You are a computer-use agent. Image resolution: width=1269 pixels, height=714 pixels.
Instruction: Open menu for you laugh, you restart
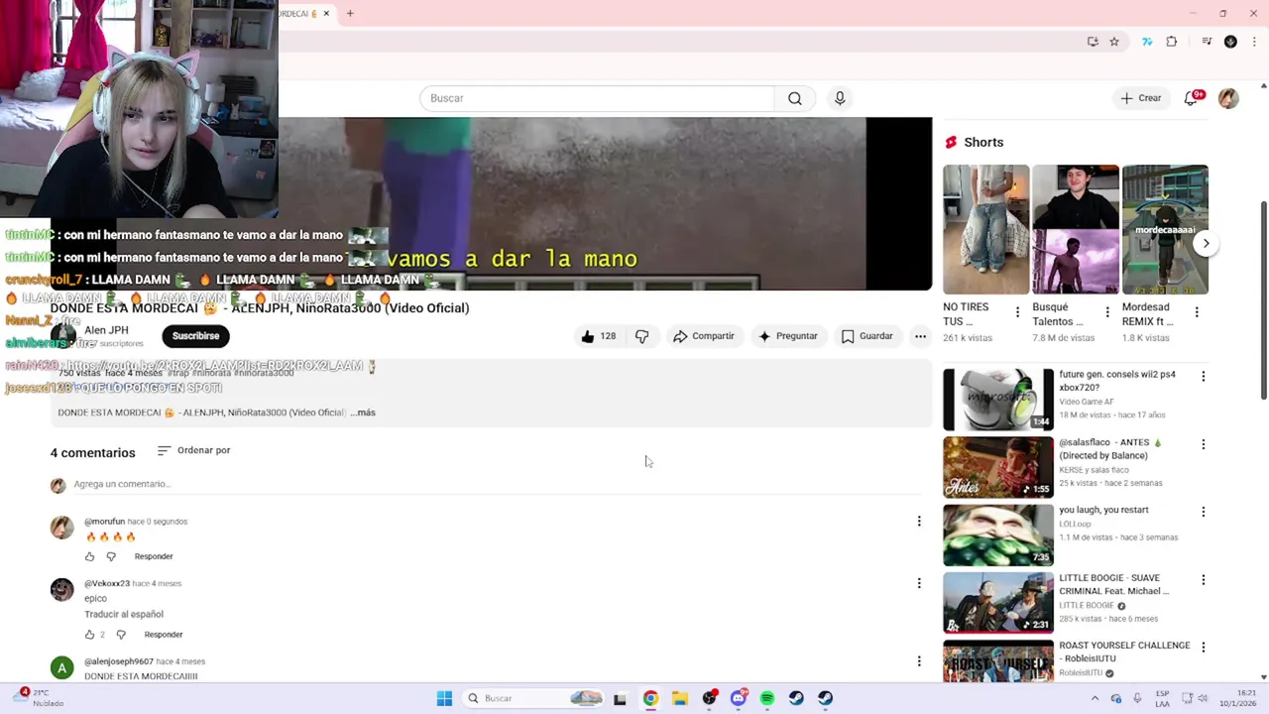coord(1204,512)
